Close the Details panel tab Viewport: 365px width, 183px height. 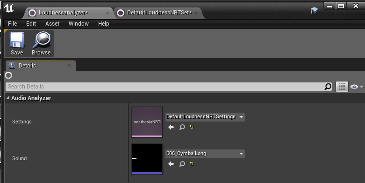[x=69, y=66]
